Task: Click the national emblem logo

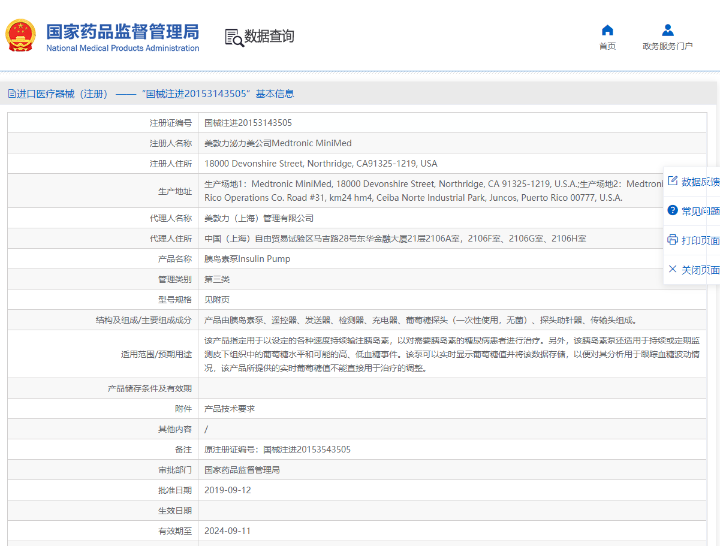Action: click(x=21, y=35)
